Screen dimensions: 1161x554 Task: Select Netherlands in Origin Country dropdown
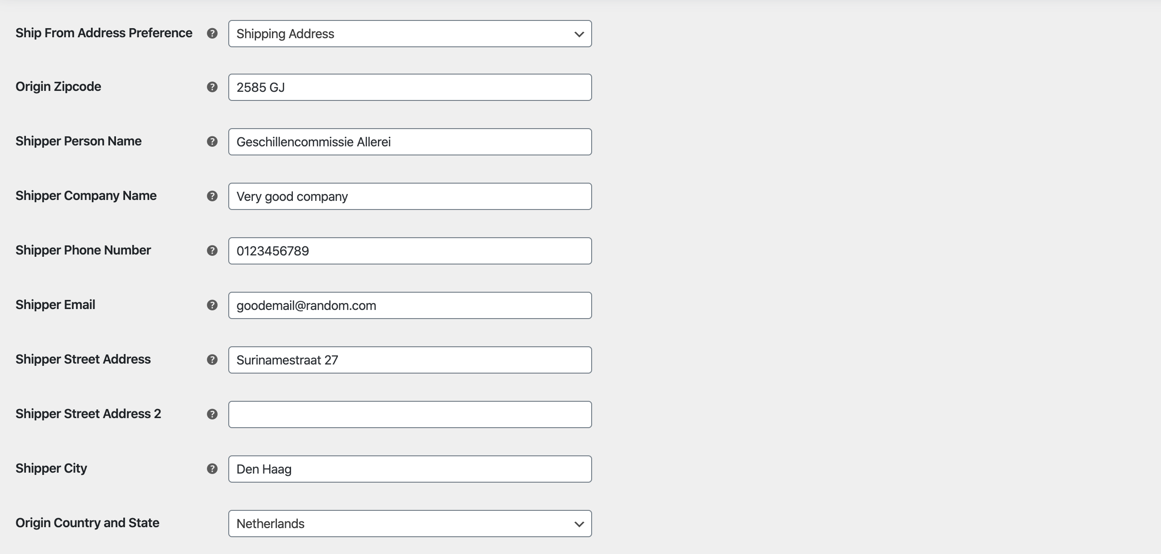(409, 523)
